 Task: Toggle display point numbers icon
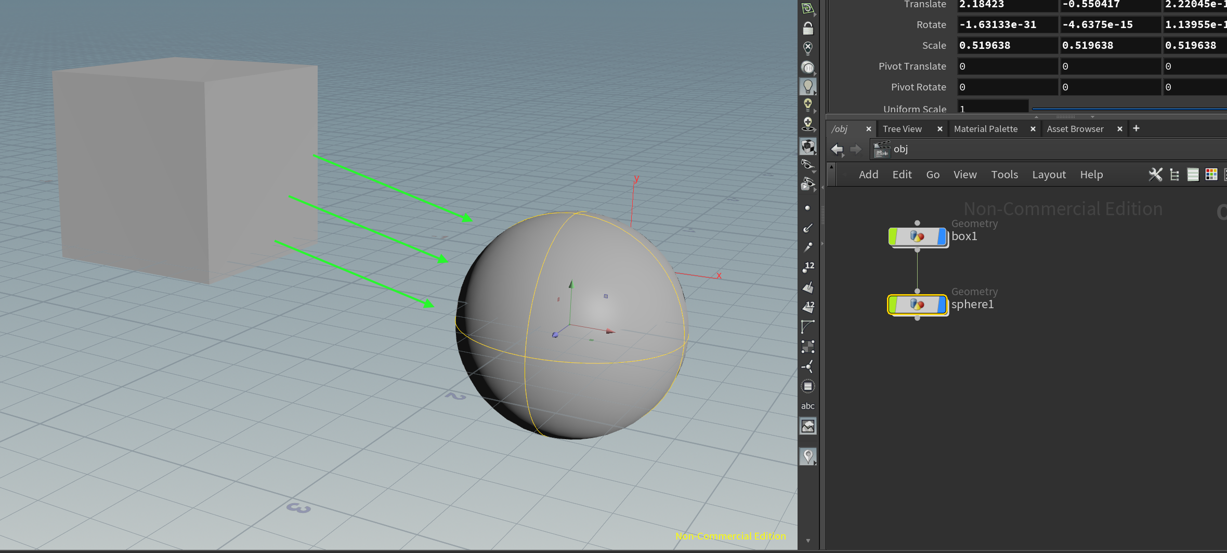pos(808,267)
